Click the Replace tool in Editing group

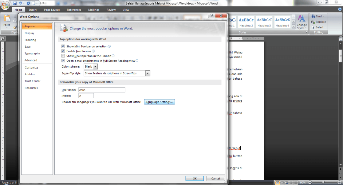[x=318, y=22]
